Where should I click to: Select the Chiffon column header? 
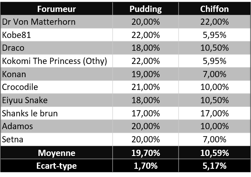214,9
